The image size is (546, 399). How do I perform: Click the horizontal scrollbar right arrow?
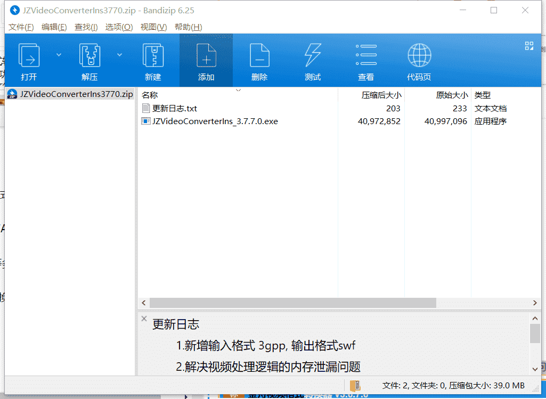click(x=535, y=303)
